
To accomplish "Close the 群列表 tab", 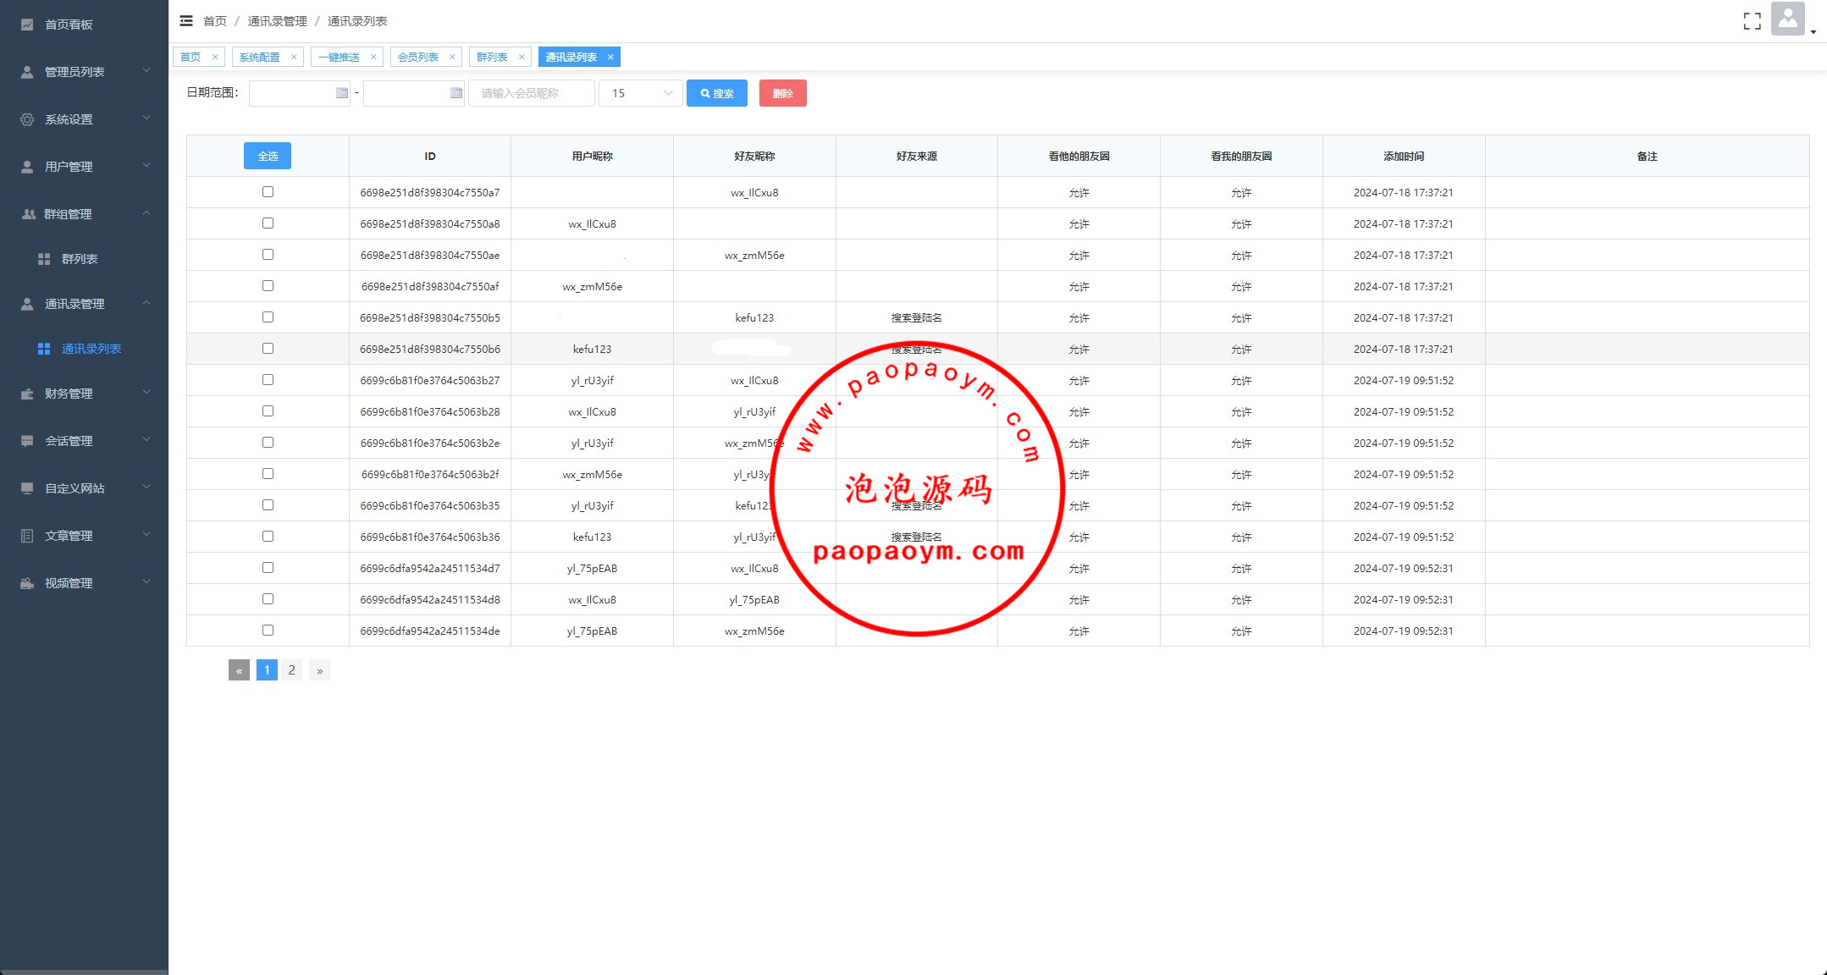I will pos(522,58).
